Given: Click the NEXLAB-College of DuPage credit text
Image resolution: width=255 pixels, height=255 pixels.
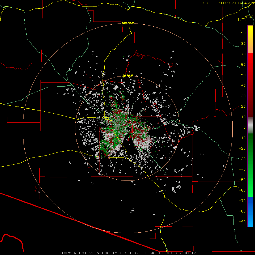Looking at the screenshot, I should pos(227,3).
